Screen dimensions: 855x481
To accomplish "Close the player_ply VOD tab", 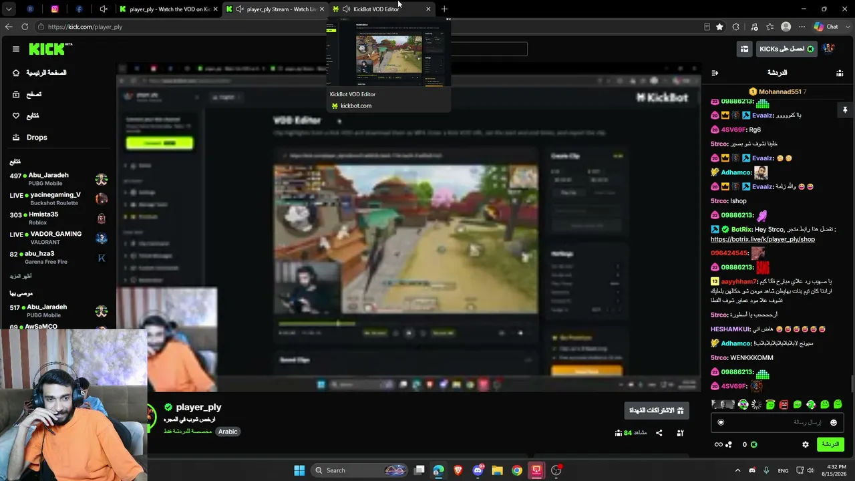I will pyautogui.click(x=215, y=9).
